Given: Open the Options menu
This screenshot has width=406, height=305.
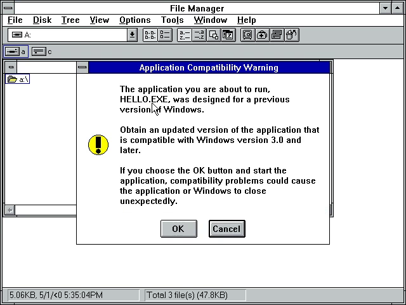Looking at the screenshot, I should tap(135, 20).
